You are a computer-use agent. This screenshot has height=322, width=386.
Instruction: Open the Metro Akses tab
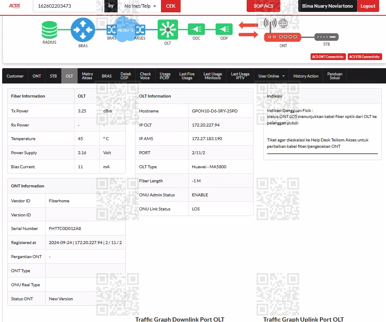pyautogui.click(x=87, y=76)
